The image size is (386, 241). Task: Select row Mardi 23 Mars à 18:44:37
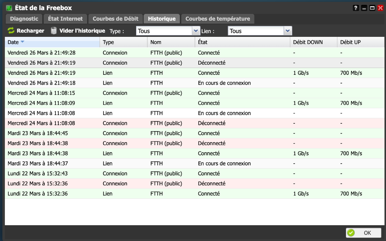tap(195, 164)
